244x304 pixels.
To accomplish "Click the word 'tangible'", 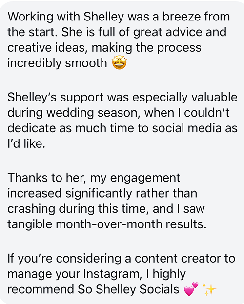I will click(30, 224).
